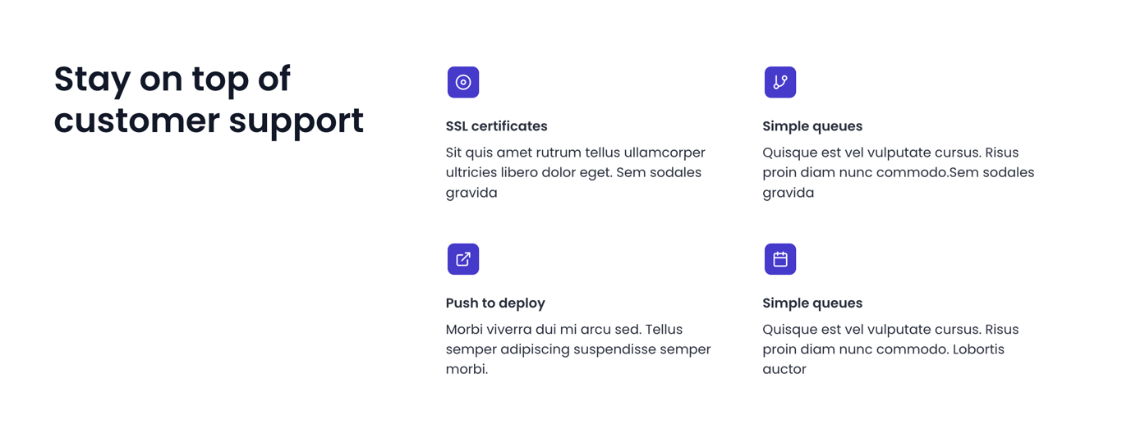Click the word 'ullamcorper' in SSL description
1122x424 pixels.
click(x=664, y=153)
